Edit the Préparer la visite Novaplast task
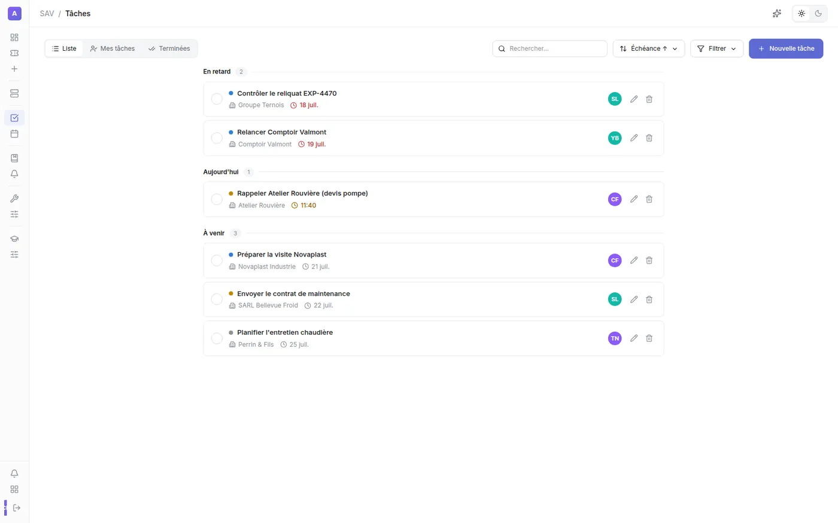The image size is (838, 523). click(x=634, y=260)
